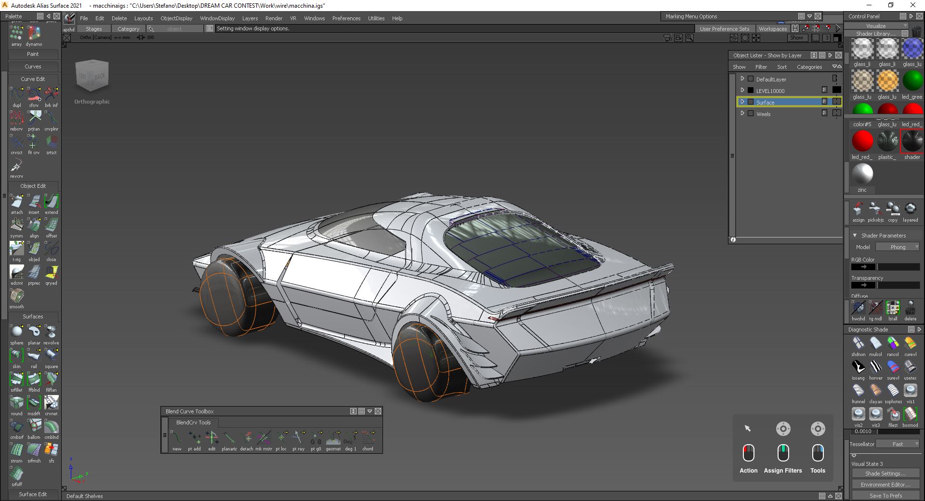Open the Render menu
The width and height of the screenshot is (925, 501).
pyautogui.click(x=274, y=18)
